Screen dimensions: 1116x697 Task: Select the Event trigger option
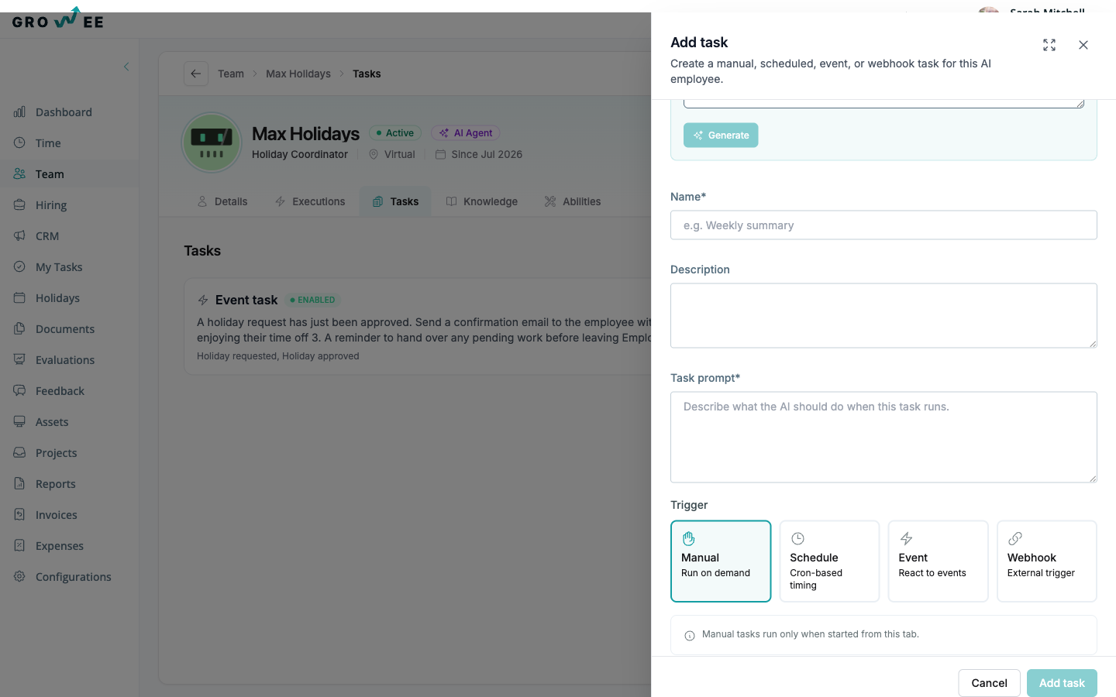[938, 561]
